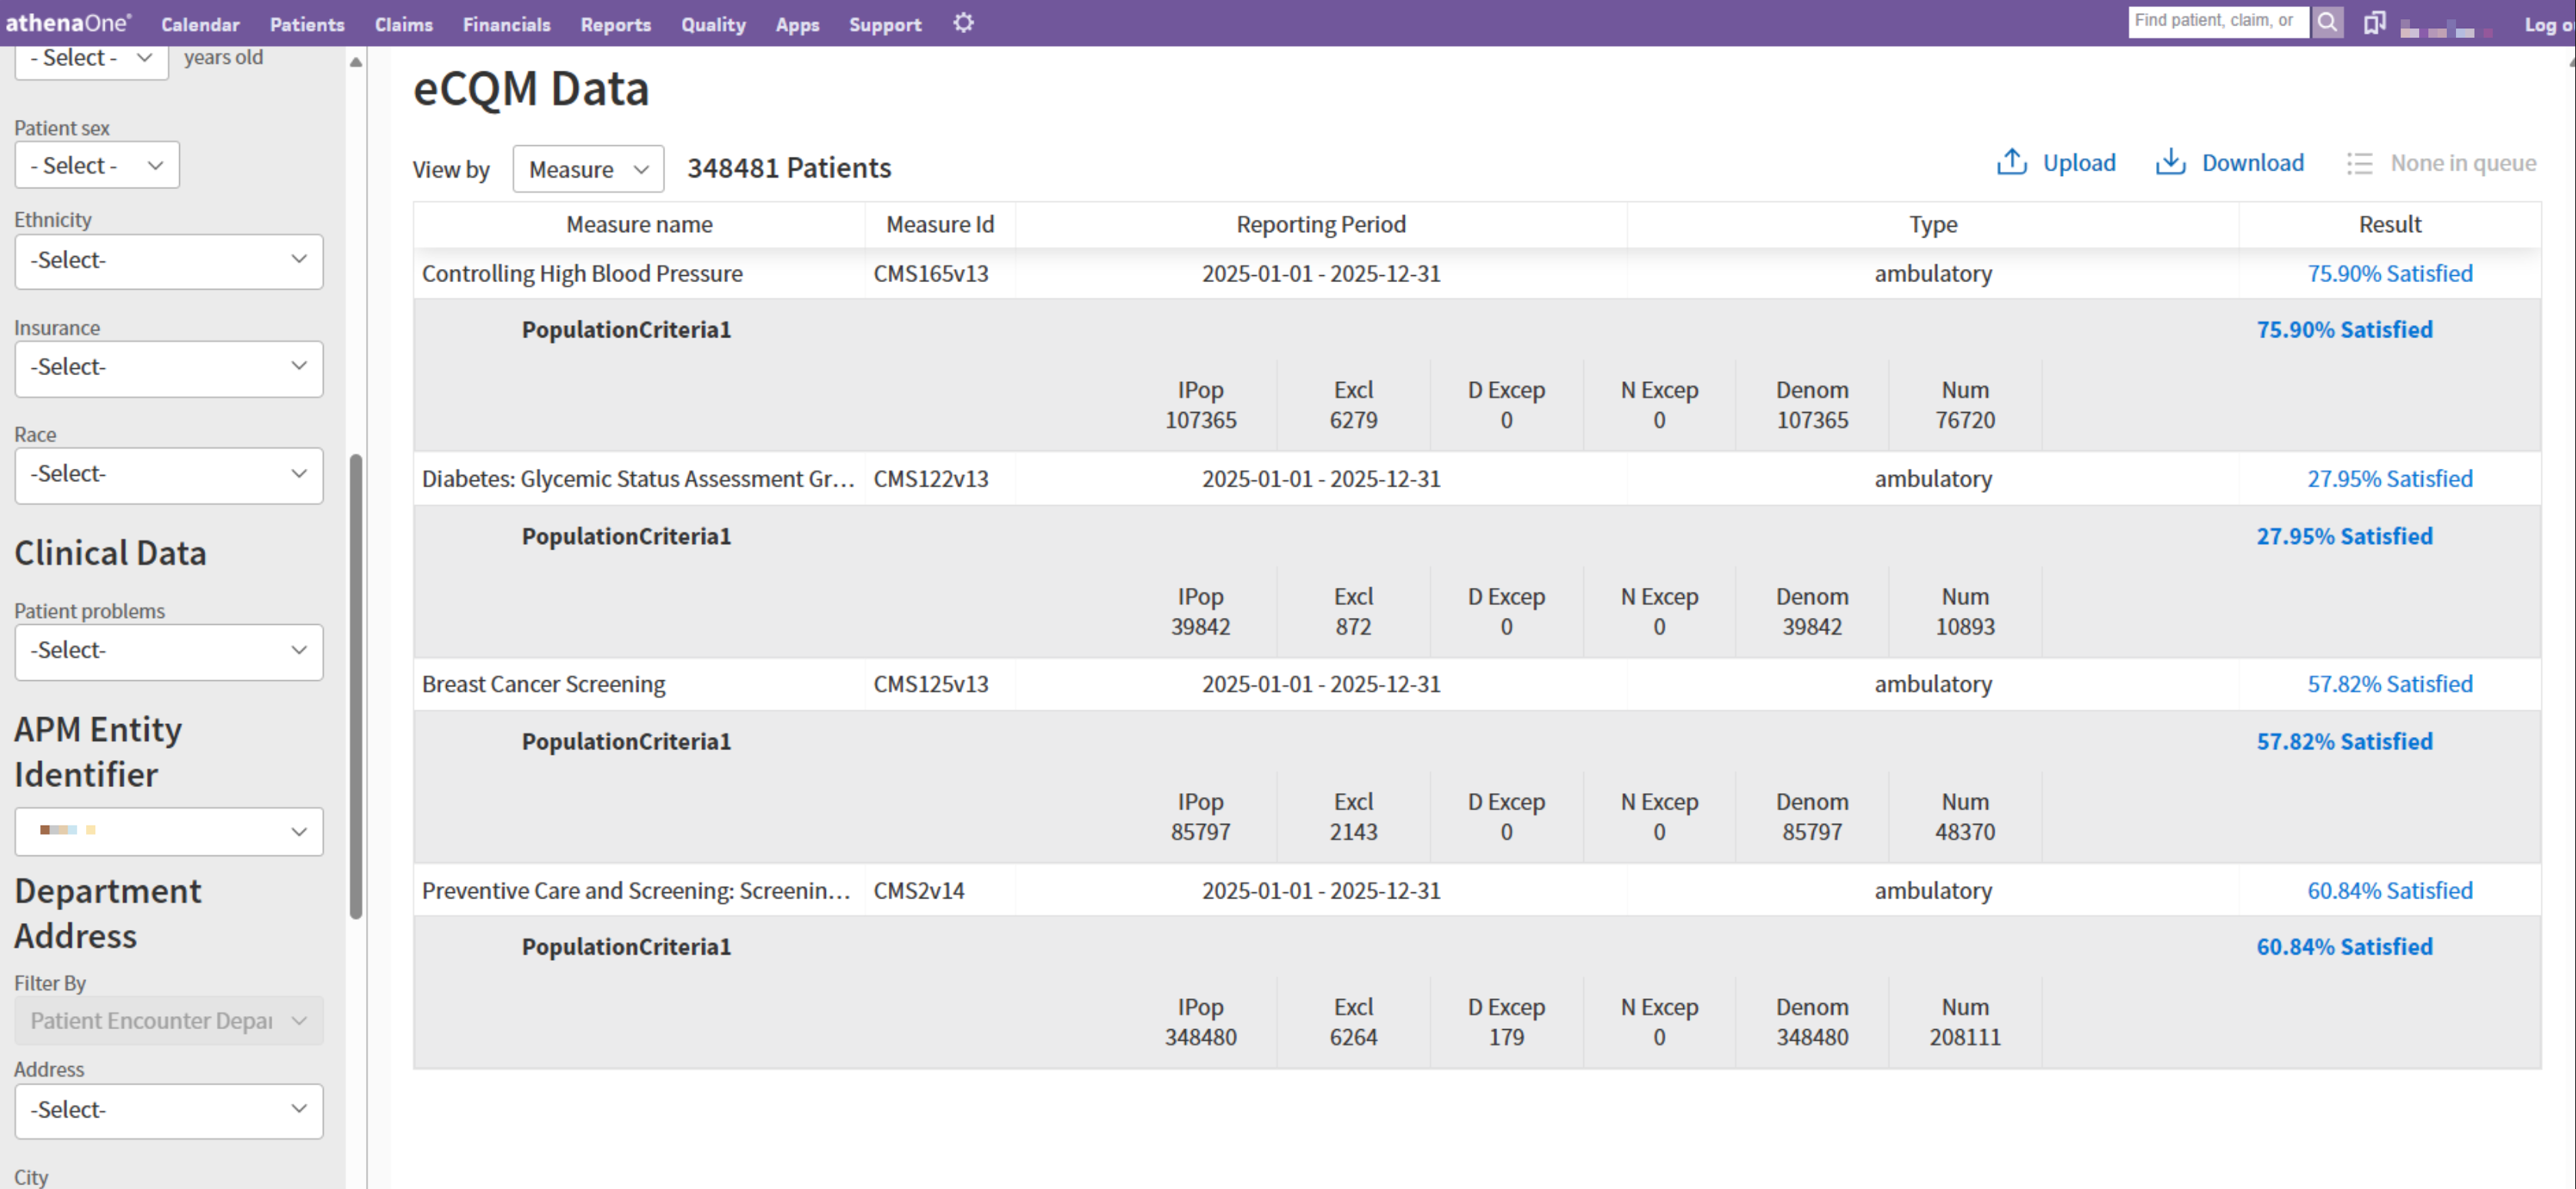Open 75.90% Satisfied result for blood pressure

click(2389, 274)
